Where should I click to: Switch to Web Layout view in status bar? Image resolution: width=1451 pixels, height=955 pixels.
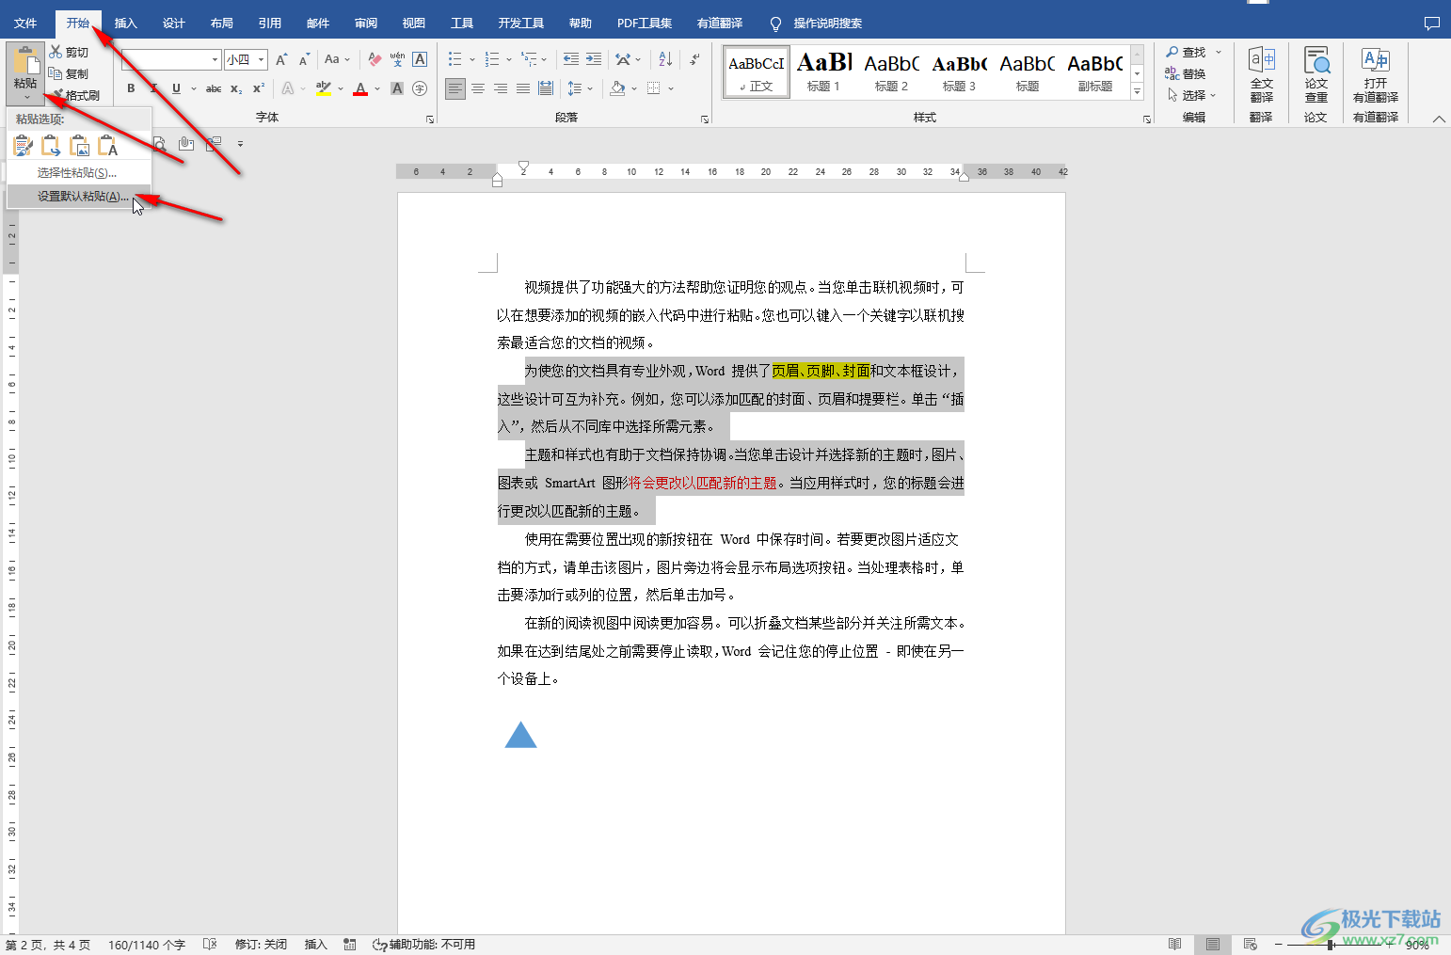[1250, 944]
